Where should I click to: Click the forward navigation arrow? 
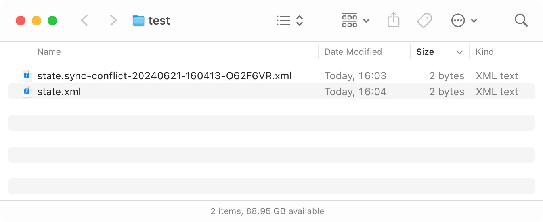tap(113, 21)
